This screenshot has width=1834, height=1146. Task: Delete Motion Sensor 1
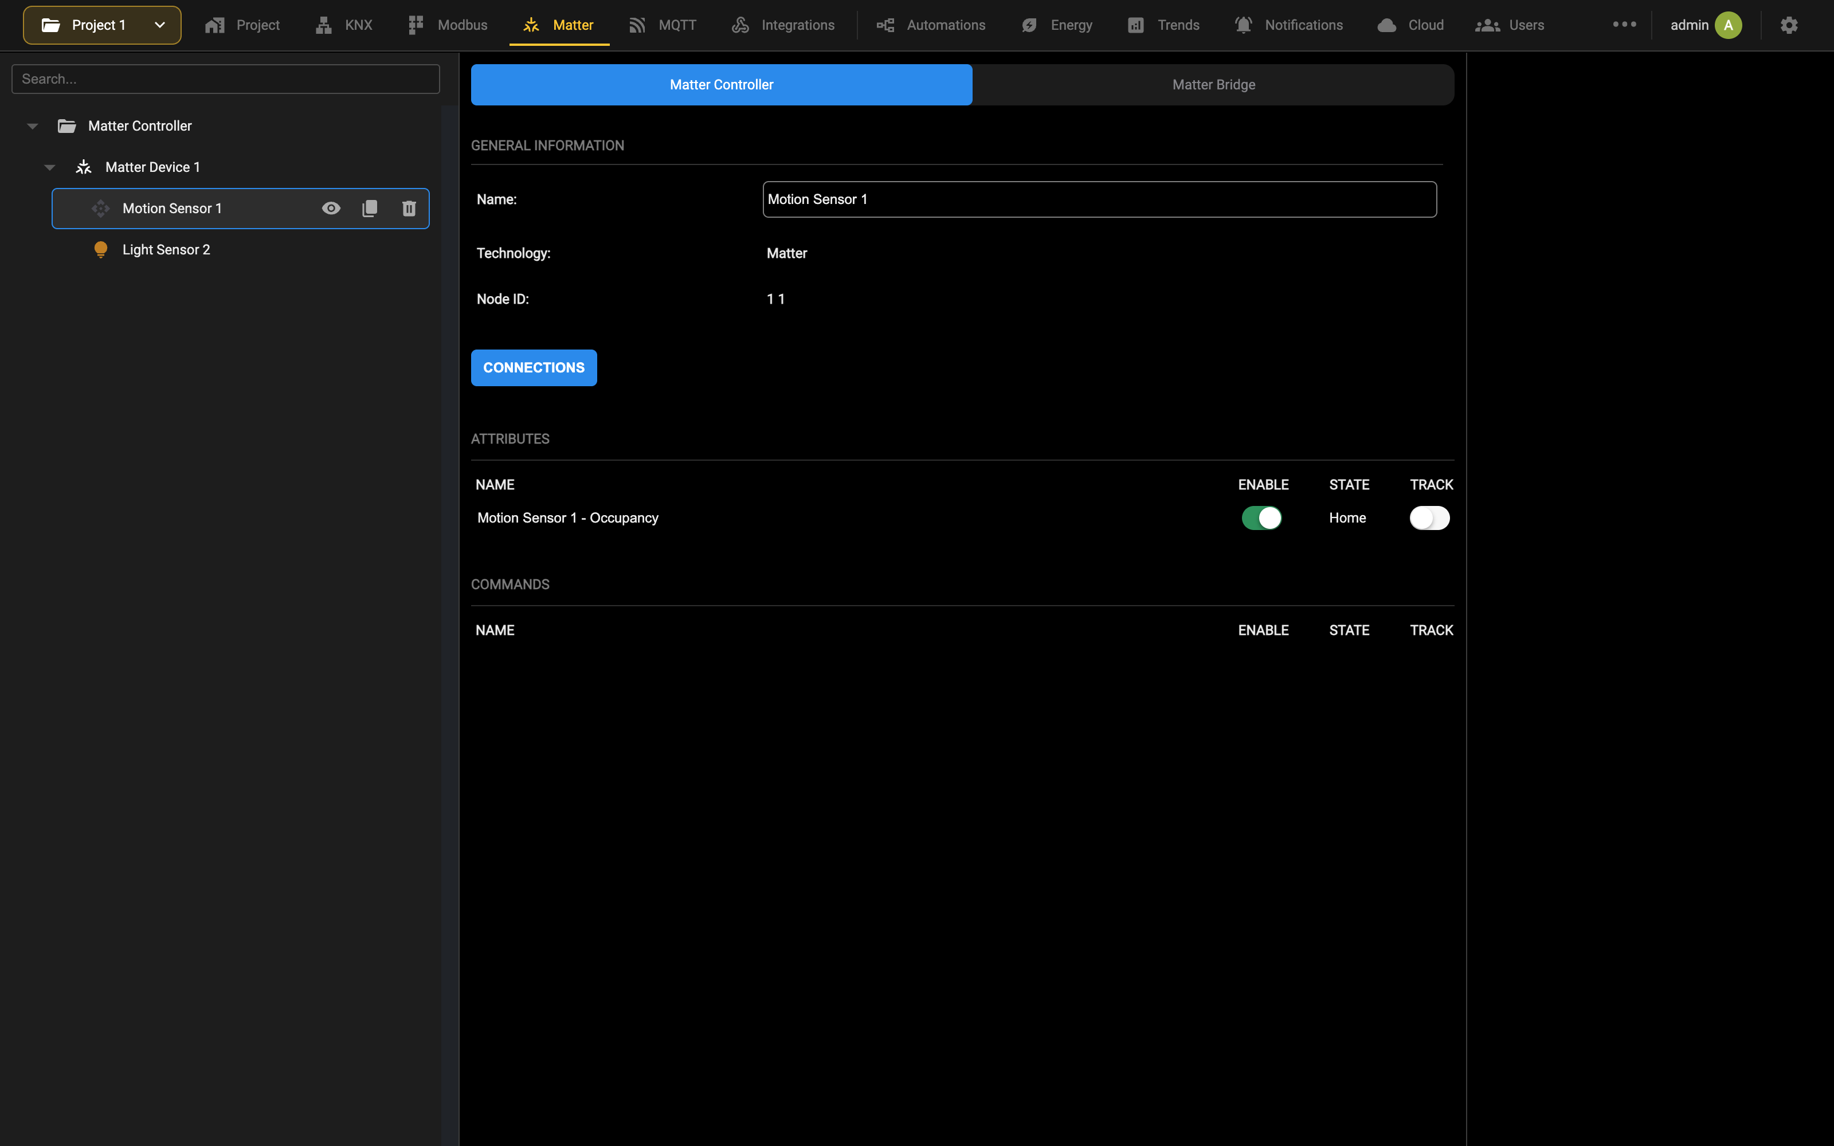pyautogui.click(x=409, y=209)
